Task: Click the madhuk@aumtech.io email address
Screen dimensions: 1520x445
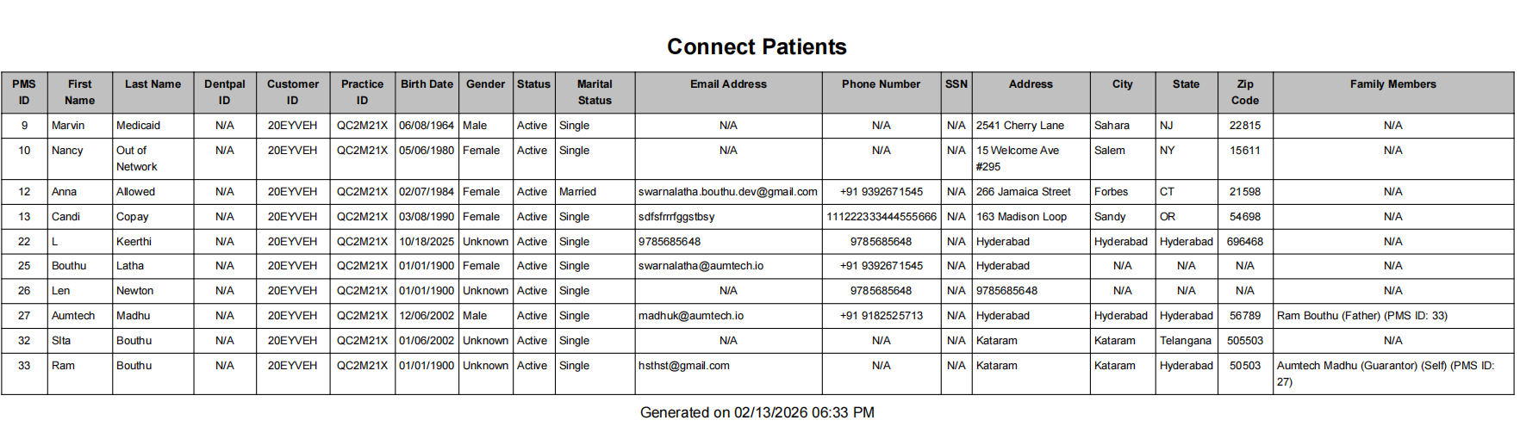Action: (691, 316)
